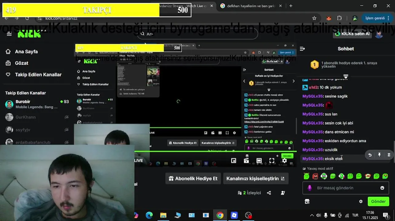Screen dimensions: 395x221
Task: Switch the TUR keyboard language indicator
Action: tap(355, 215)
